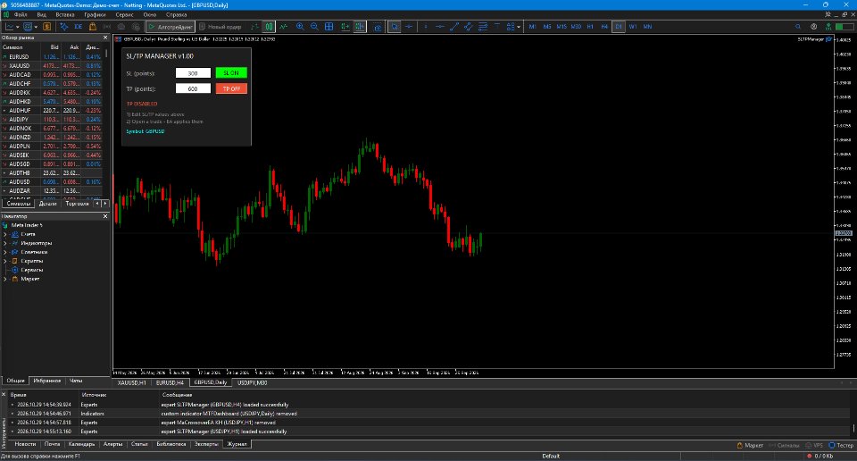857x461 pixels.
Task: Zoom in the chart with magnifier plus
Action: 300,26
